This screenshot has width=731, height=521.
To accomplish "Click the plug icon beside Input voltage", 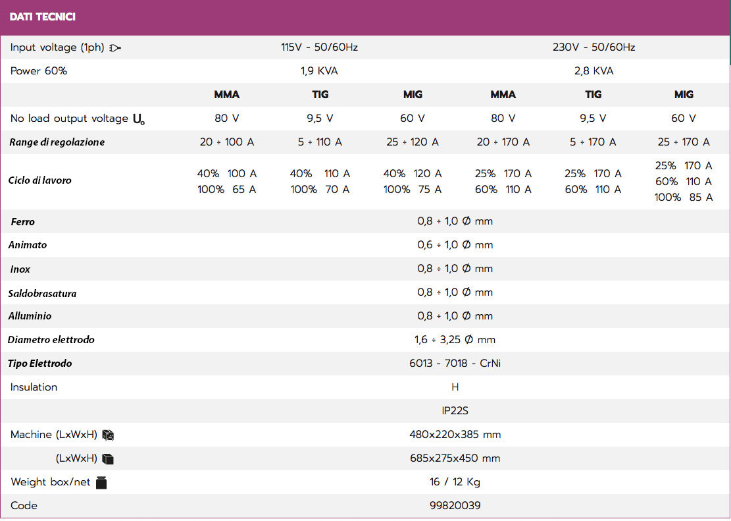I will coord(116,47).
